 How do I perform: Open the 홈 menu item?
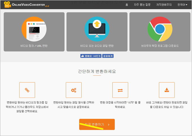coord(127,5)
